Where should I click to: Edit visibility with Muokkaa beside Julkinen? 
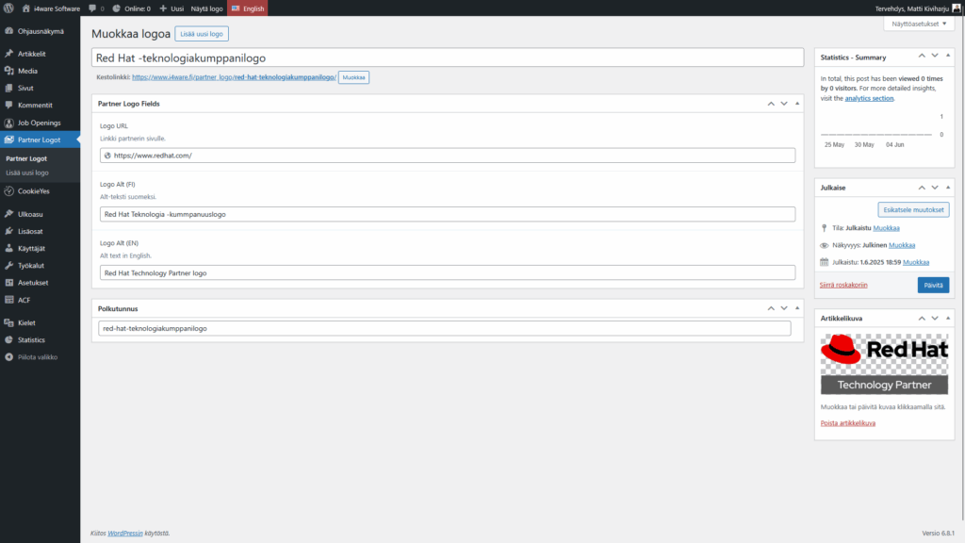coord(902,246)
